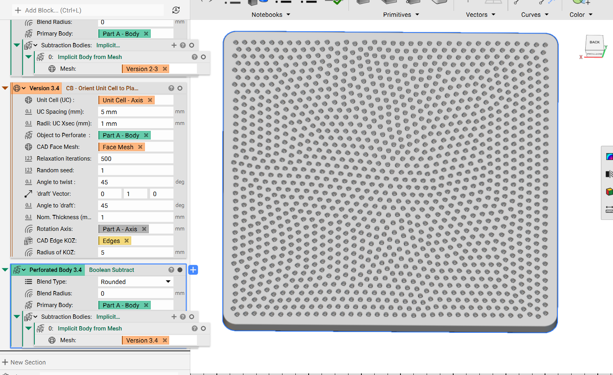Open the Notebooks menu
The width and height of the screenshot is (613, 375).
point(271,14)
